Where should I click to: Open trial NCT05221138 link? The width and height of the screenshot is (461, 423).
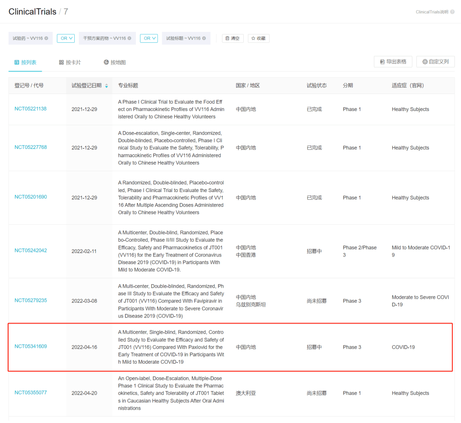31,109
